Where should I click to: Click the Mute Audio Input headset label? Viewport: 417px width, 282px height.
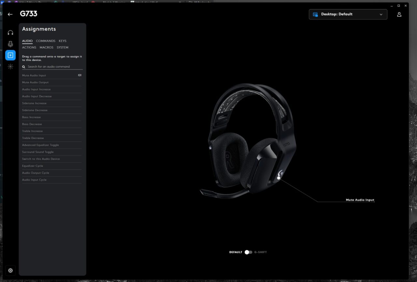[x=360, y=200]
